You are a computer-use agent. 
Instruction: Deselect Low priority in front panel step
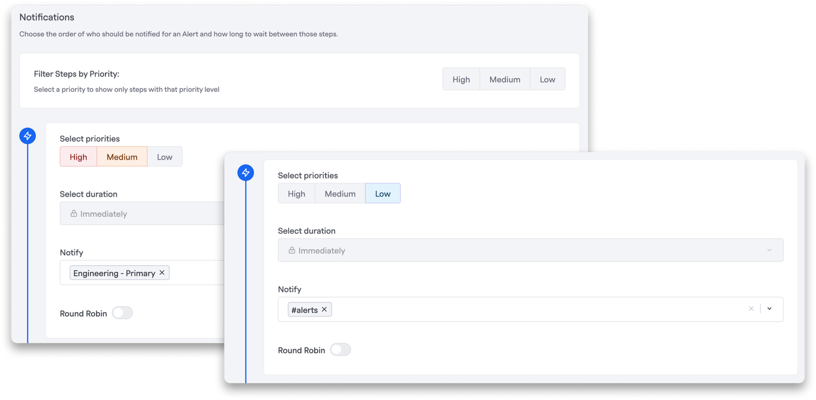pos(383,193)
